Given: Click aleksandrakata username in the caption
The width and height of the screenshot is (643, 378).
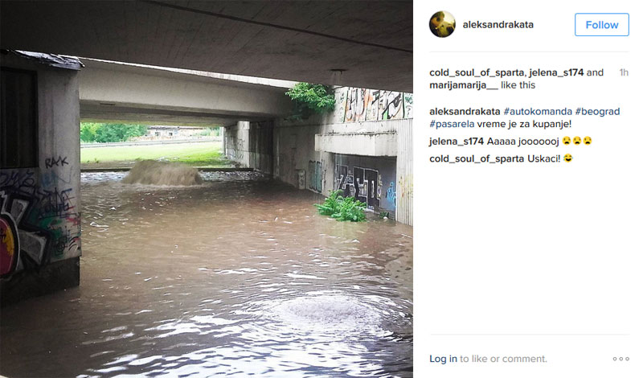Looking at the screenshot, I should click(465, 111).
